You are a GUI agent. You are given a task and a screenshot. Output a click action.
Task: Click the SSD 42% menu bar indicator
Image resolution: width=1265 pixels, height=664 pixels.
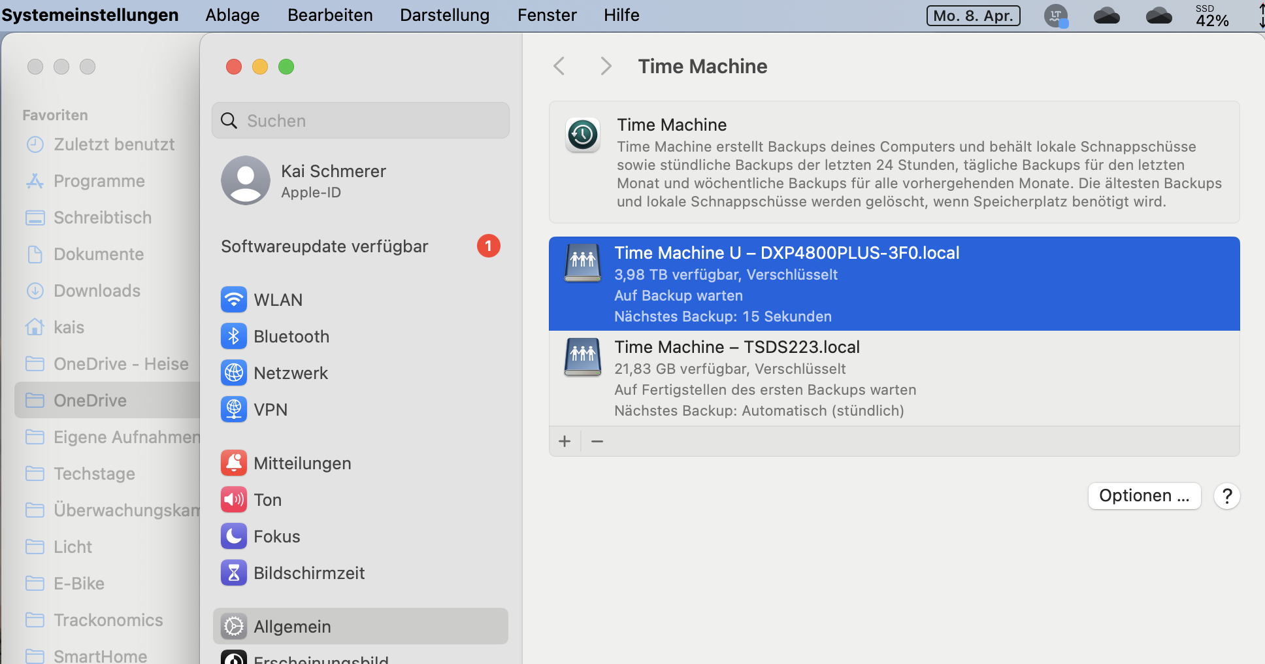point(1212,16)
